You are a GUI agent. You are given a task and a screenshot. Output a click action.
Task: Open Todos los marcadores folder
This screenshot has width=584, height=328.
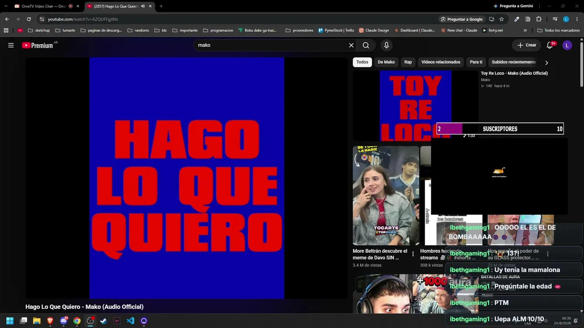point(558,31)
